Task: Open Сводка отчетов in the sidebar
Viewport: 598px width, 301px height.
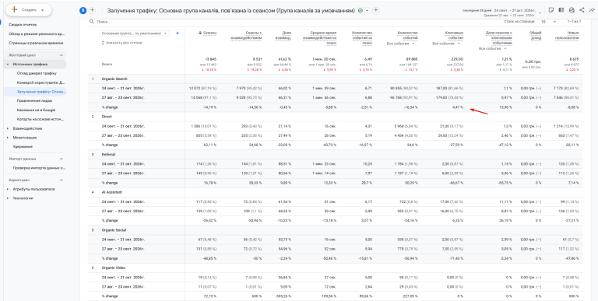Action: coord(23,24)
